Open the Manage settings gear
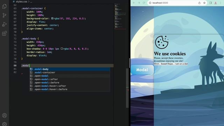The image size is (224, 126). point(5,124)
